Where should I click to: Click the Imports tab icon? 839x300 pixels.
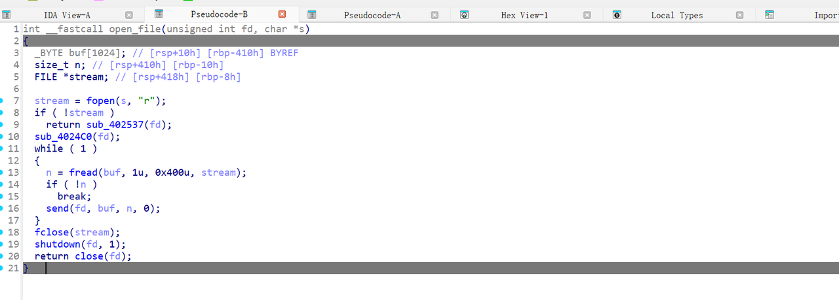770,15
